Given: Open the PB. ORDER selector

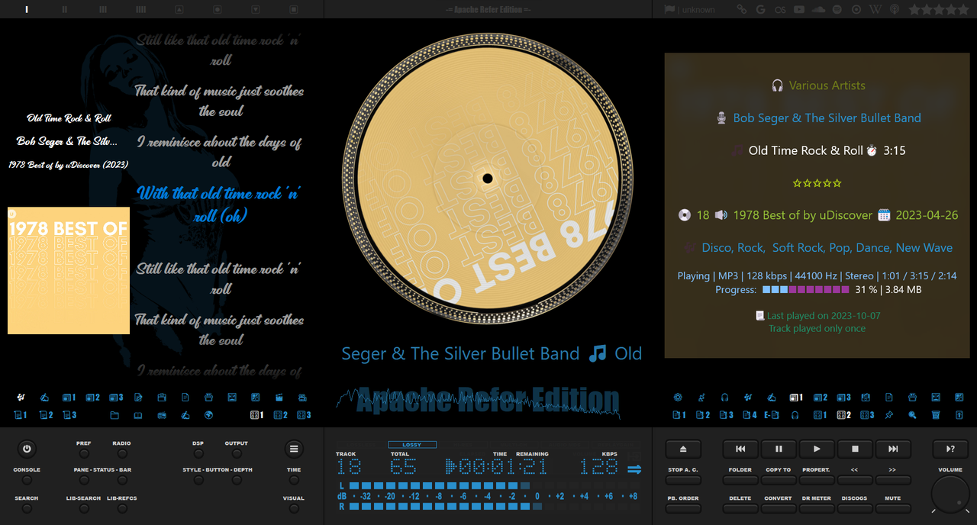Looking at the screenshot, I should pos(683,508).
